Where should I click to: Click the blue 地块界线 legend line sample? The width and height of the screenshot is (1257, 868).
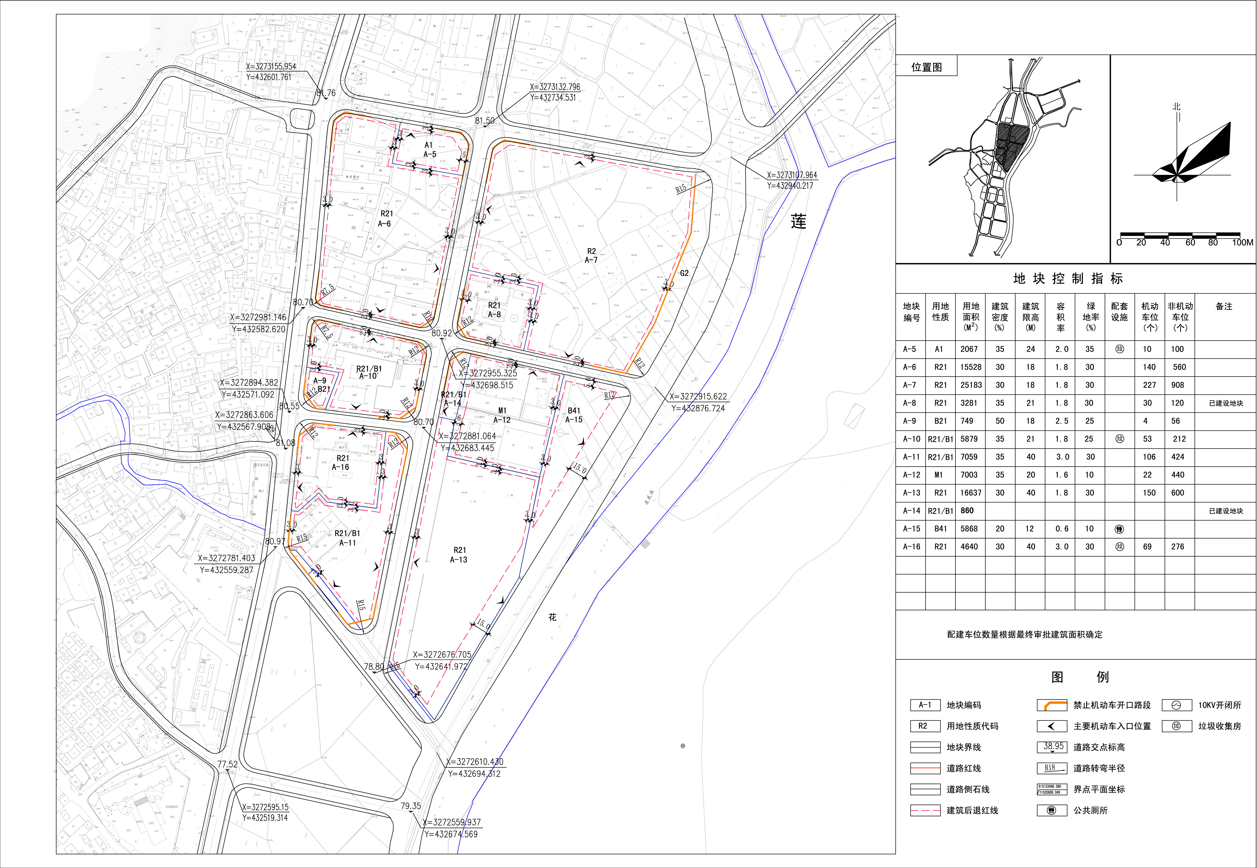tap(926, 747)
